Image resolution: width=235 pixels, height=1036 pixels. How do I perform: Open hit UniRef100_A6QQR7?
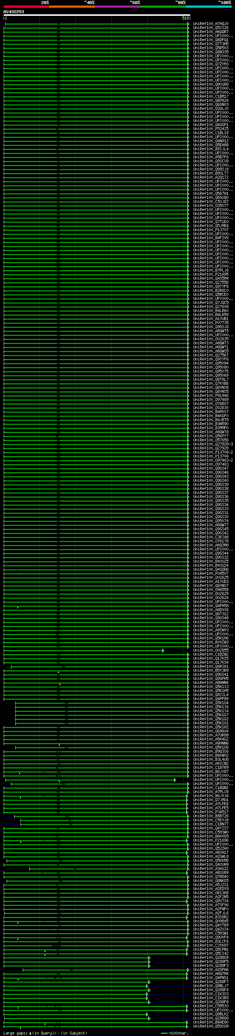tap(211, 32)
